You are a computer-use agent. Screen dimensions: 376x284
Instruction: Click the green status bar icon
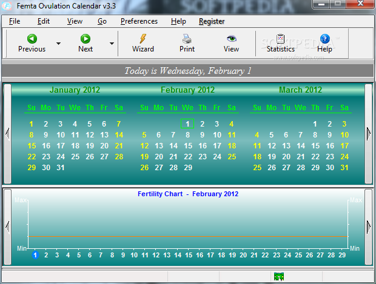pos(279,277)
